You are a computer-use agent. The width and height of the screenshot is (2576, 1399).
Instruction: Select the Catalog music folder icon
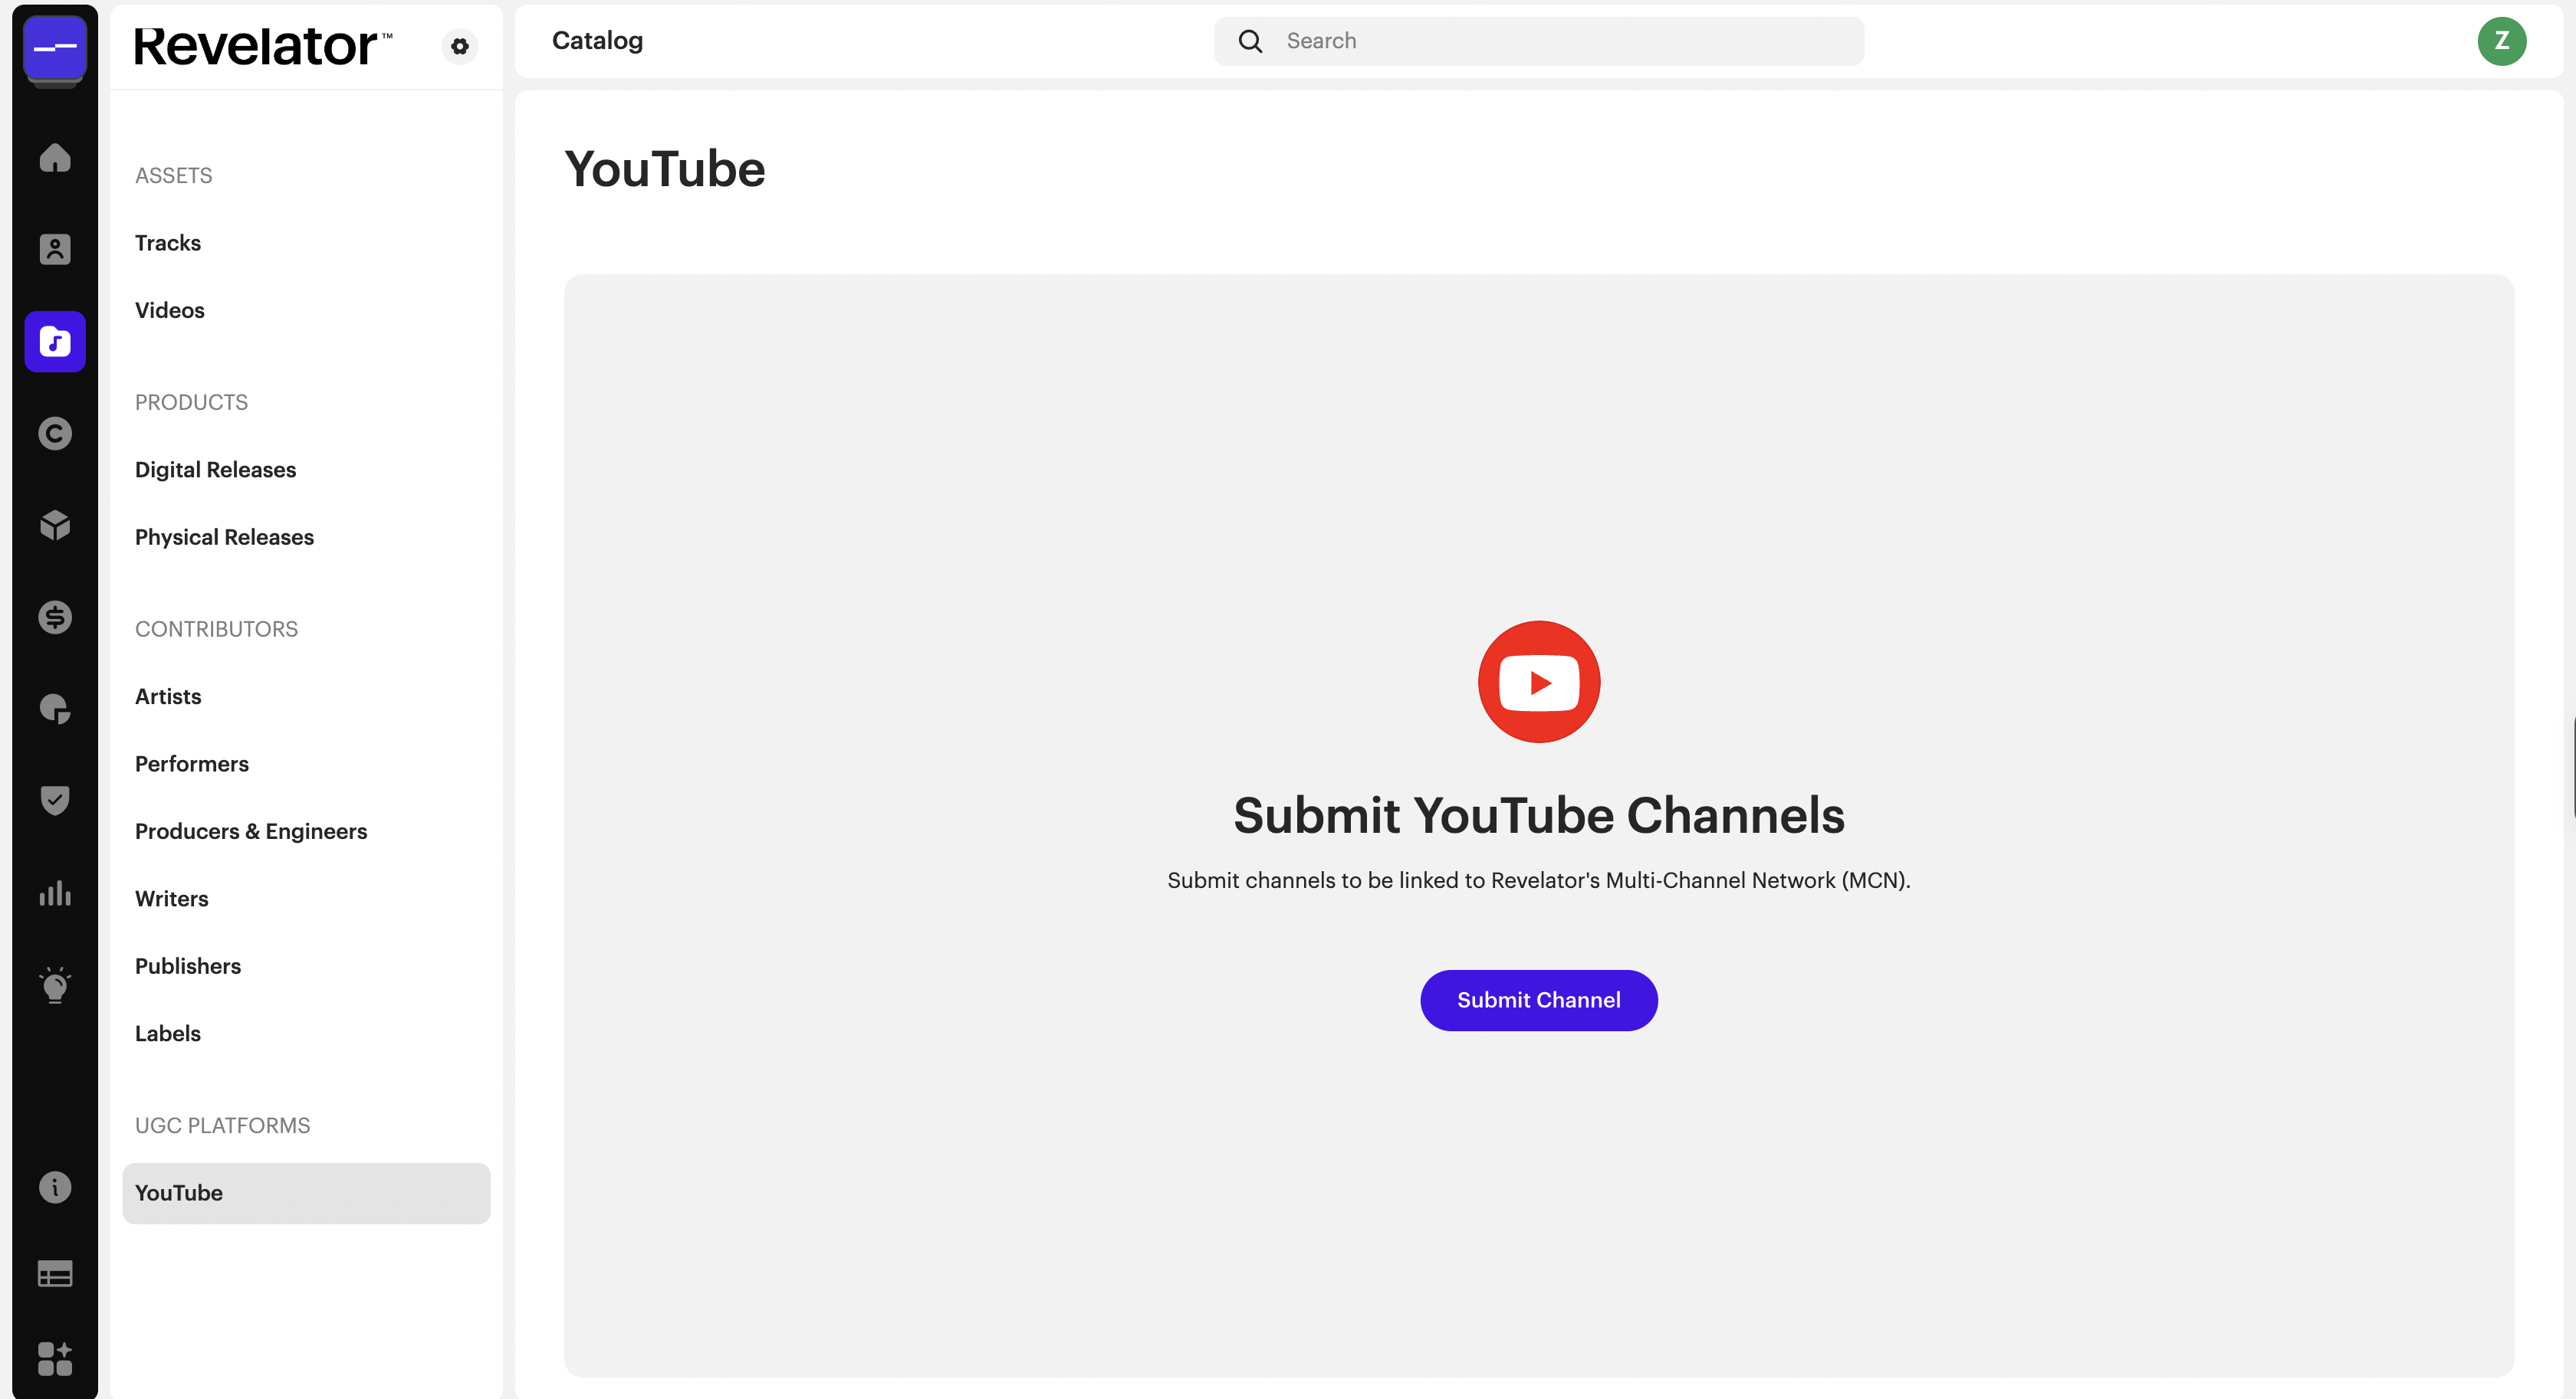tap(55, 342)
